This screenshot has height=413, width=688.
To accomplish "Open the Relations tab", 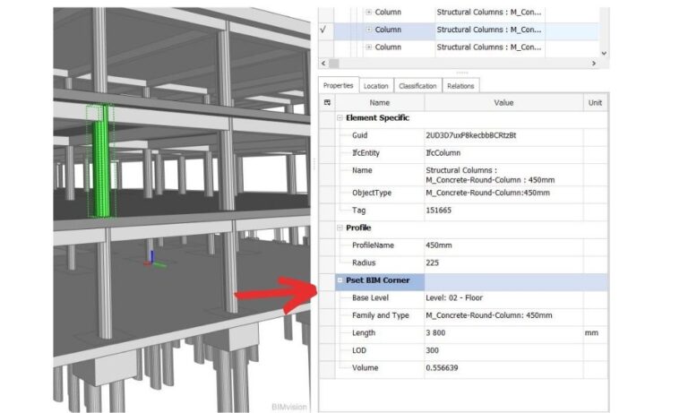I will [460, 86].
